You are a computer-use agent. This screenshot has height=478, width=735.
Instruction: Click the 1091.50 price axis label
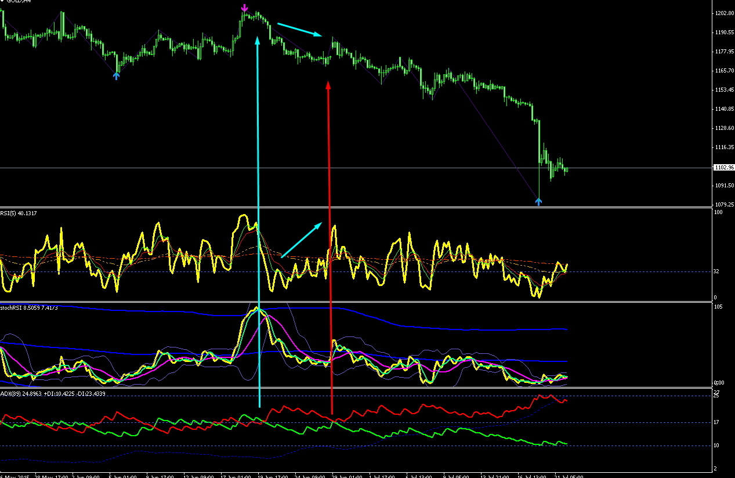point(725,186)
